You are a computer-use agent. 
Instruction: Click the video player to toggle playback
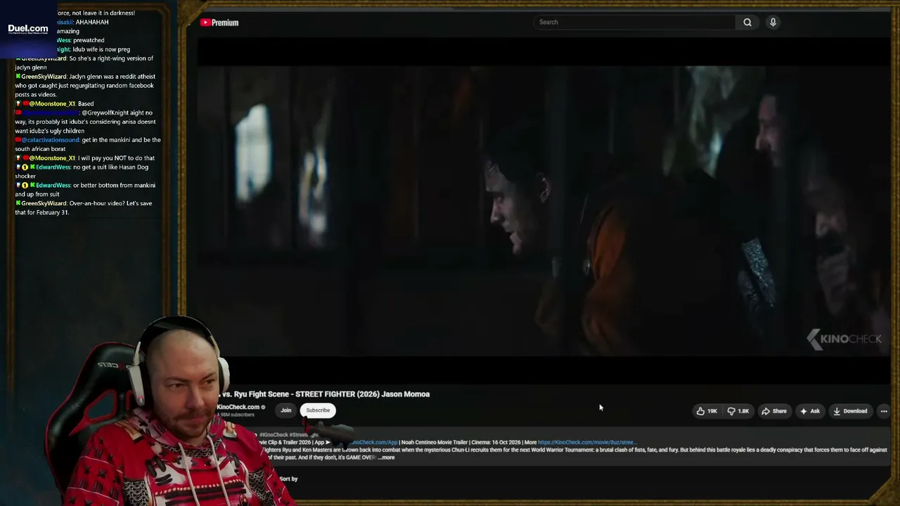543,211
